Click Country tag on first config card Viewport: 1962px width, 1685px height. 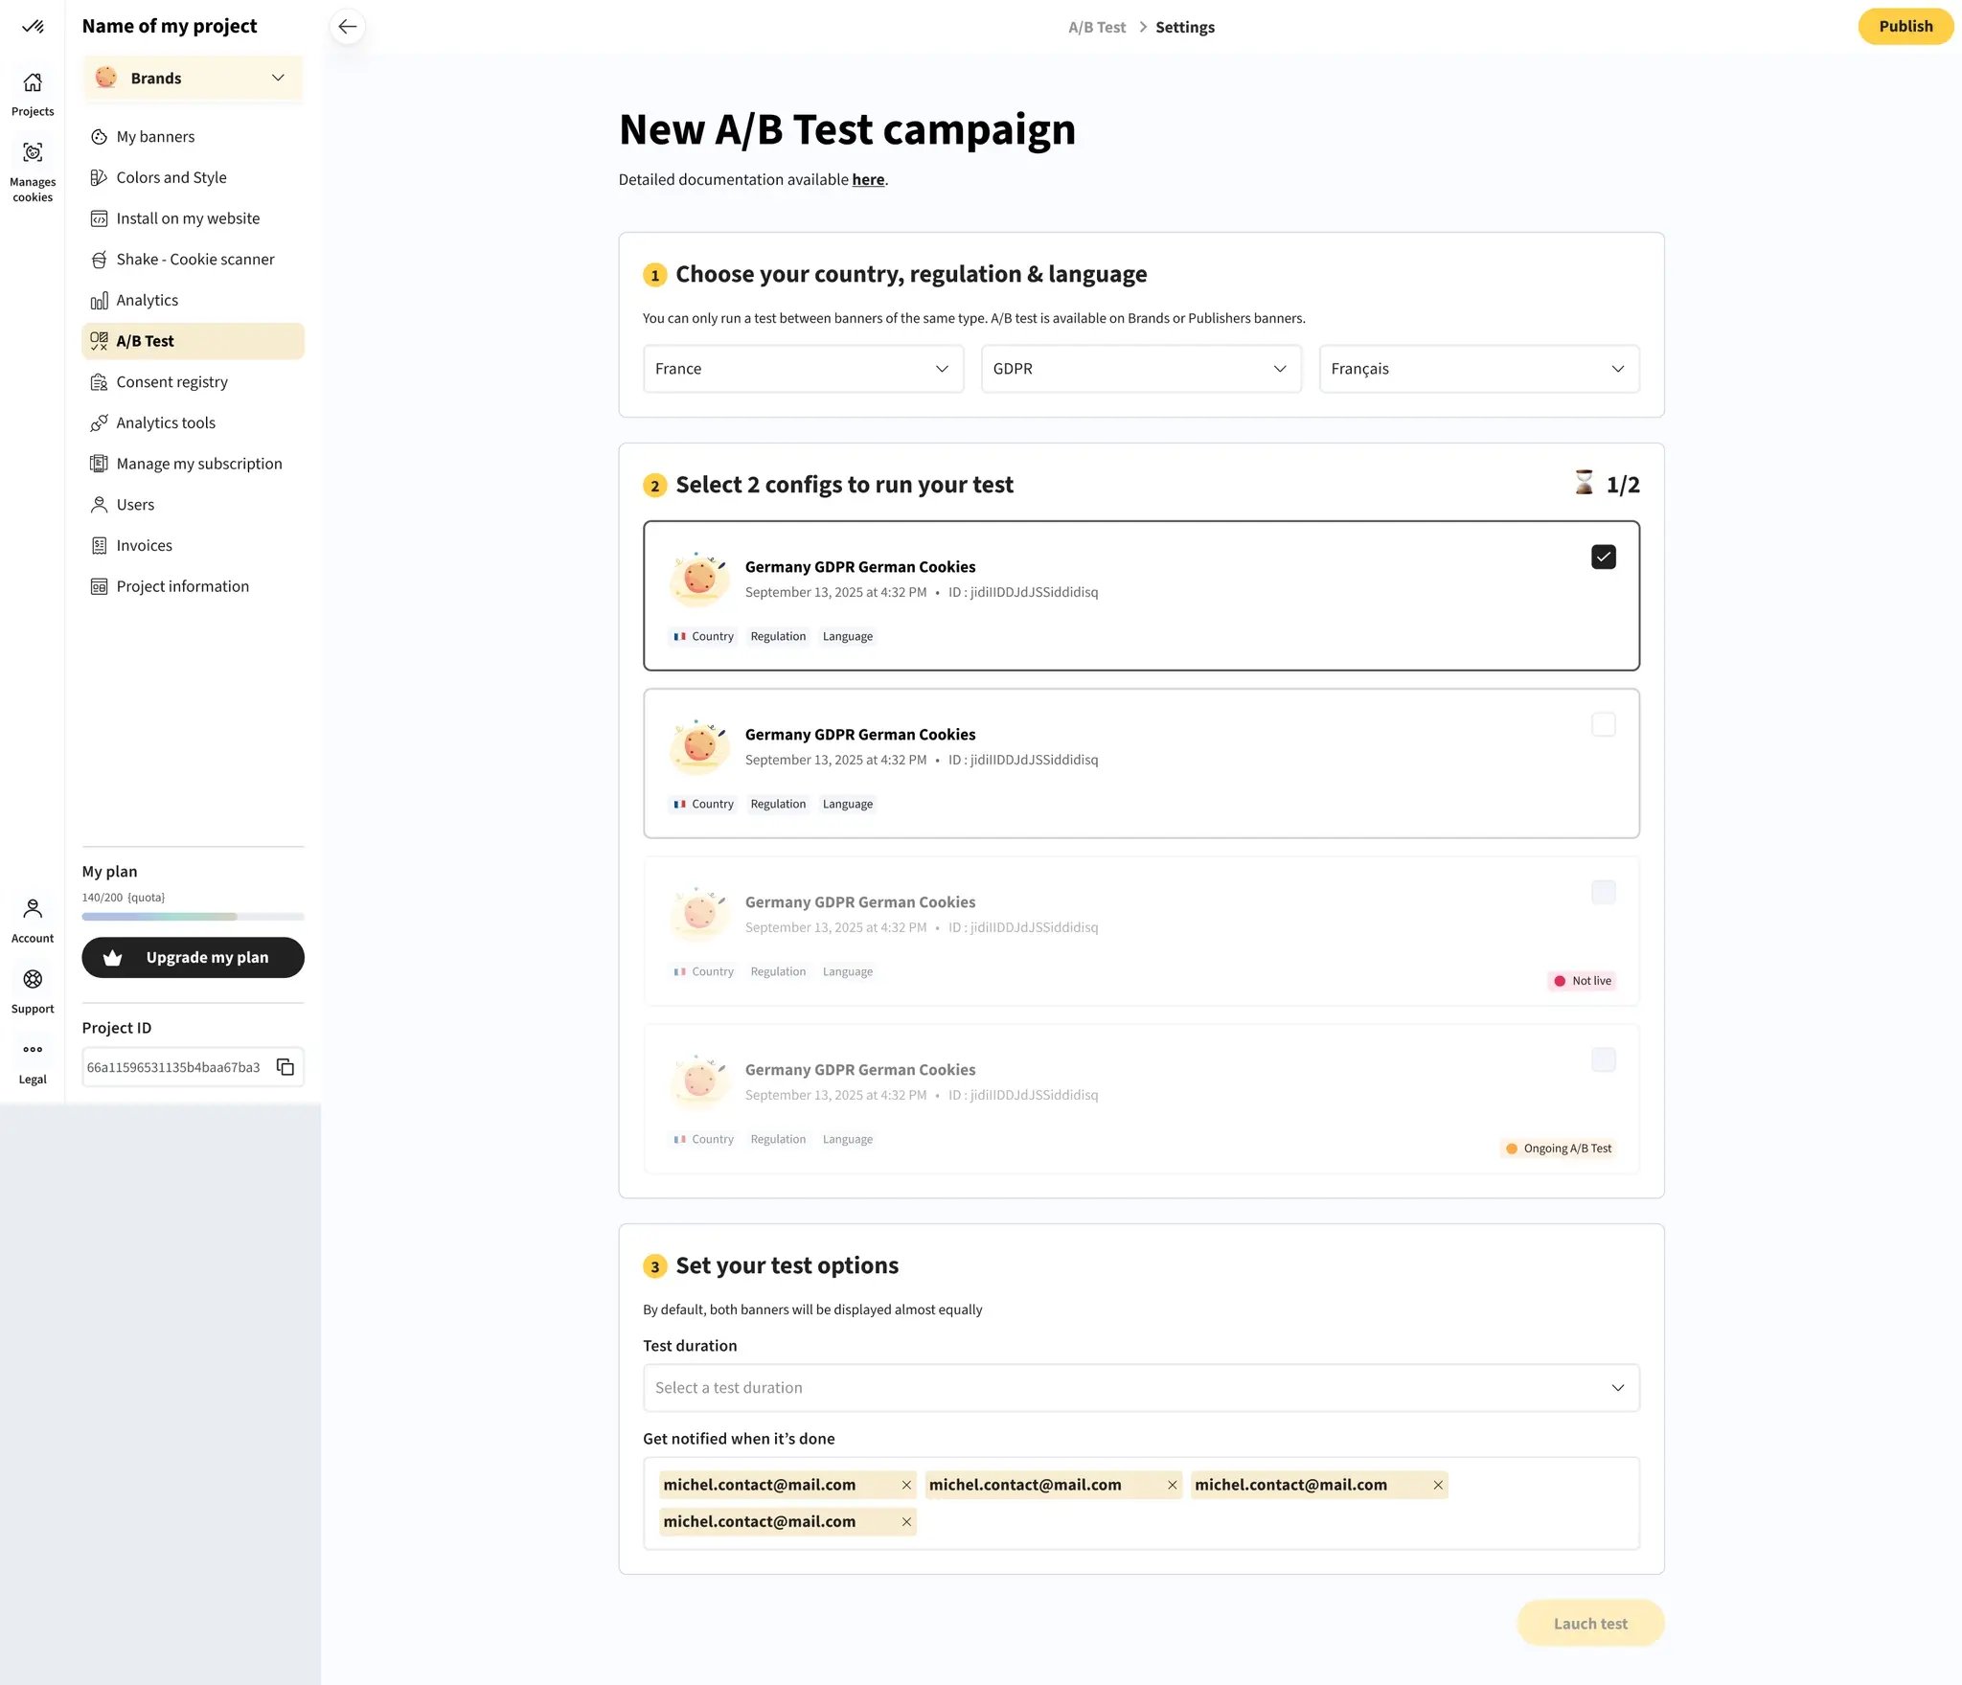click(x=703, y=636)
